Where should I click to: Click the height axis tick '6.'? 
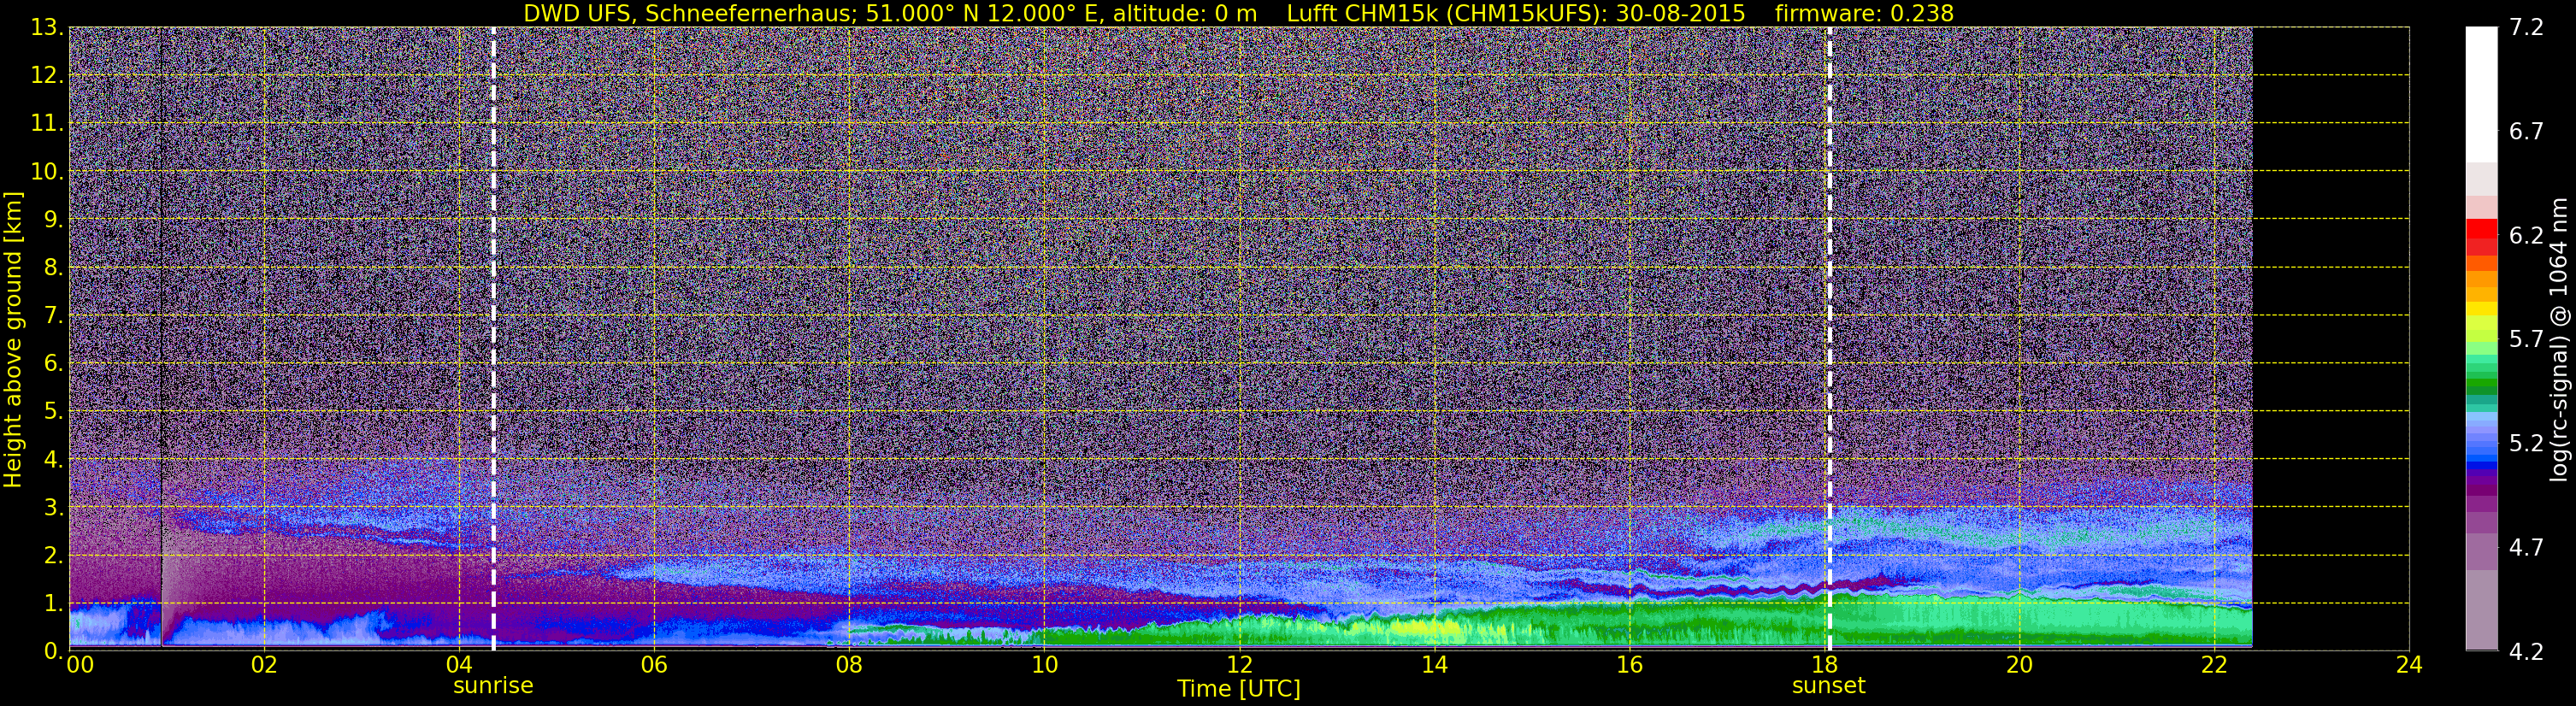coord(54,364)
